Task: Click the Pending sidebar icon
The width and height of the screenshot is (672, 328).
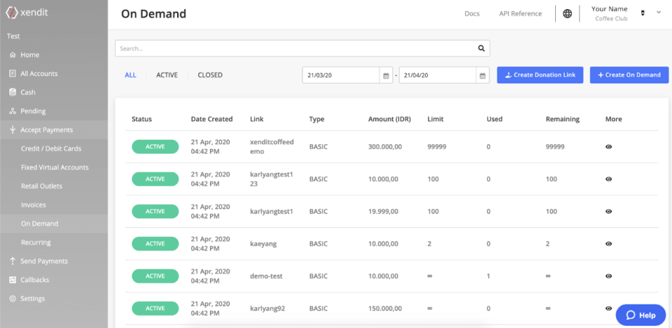Action: tap(13, 111)
